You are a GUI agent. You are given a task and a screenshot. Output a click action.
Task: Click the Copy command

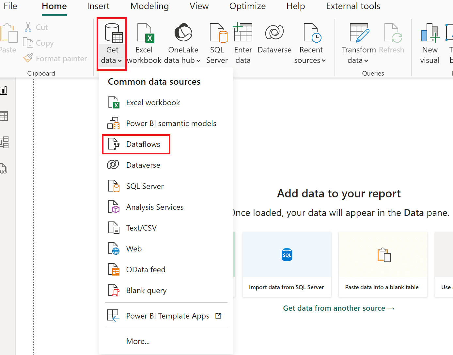tap(38, 43)
